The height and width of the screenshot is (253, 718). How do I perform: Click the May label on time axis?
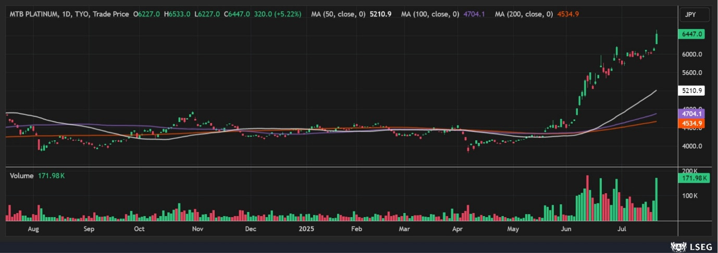point(513,229)
